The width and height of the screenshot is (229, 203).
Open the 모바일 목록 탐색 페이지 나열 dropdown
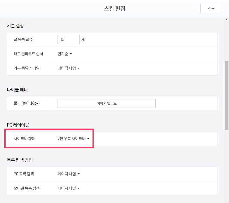click(x=69, y=188)
